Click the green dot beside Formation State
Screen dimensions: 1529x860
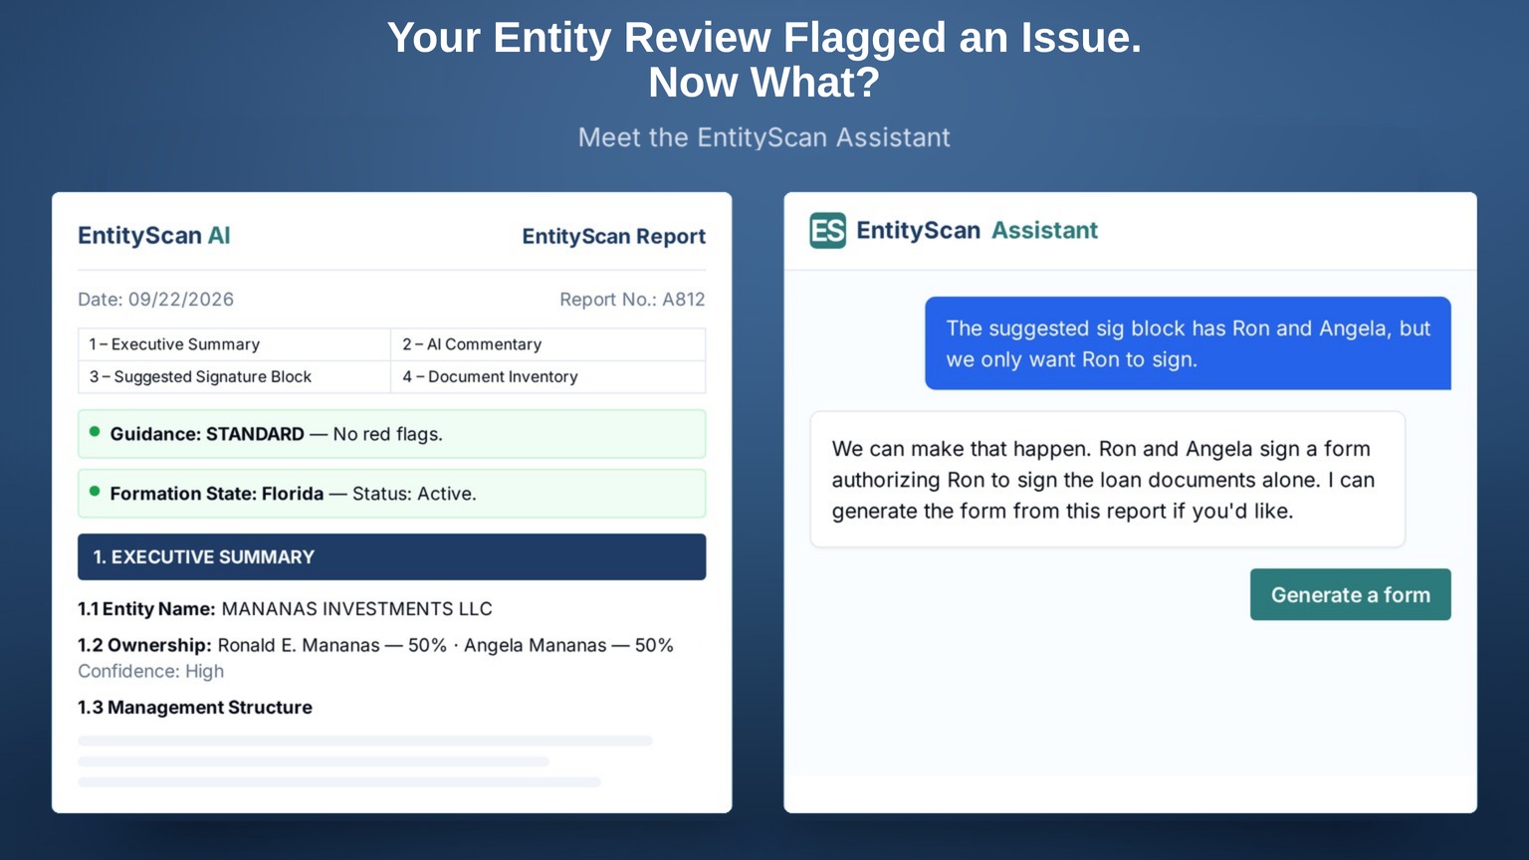click(95, 492)
